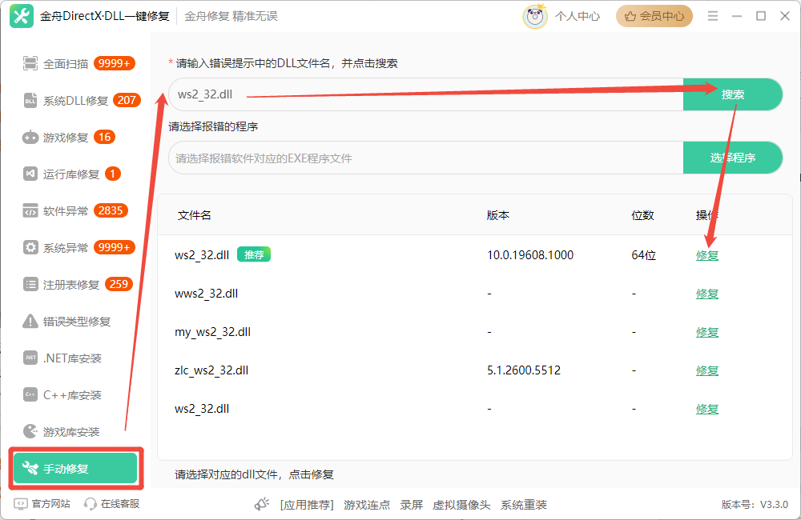Click the EXE program file path field

[x=426, y=158]
